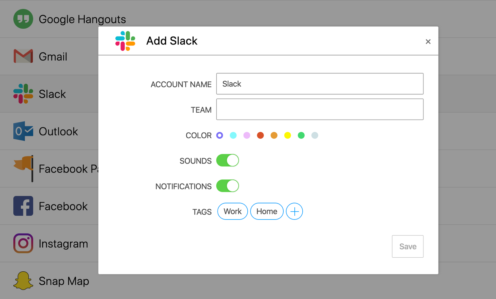Screen dimensions: 496x299
Task: Close the Add Slack dialog
Action: [428, 42]
